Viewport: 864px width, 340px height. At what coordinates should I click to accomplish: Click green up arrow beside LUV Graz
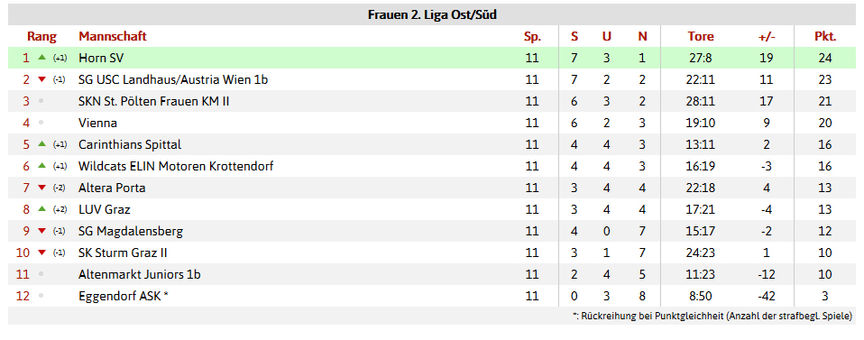tap(41, 209)
